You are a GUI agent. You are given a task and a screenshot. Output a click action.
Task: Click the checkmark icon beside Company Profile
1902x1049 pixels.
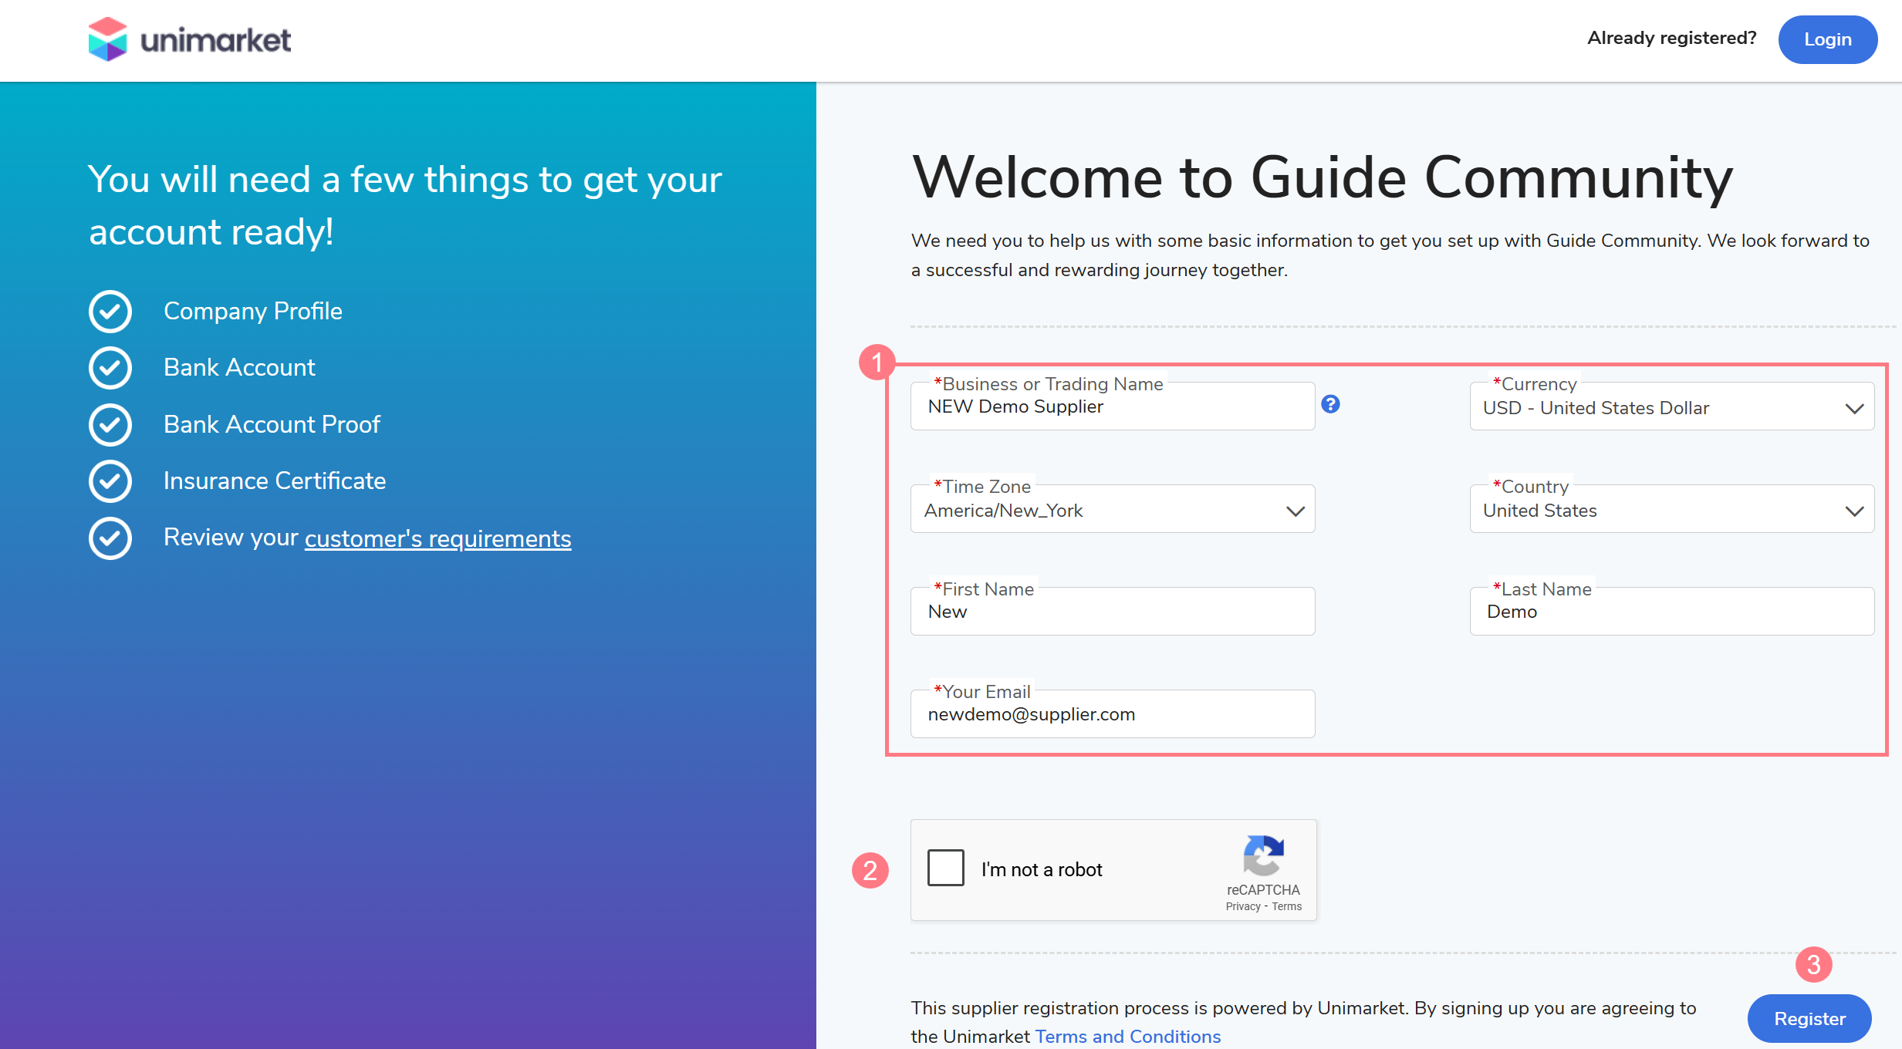click(110, 312)
